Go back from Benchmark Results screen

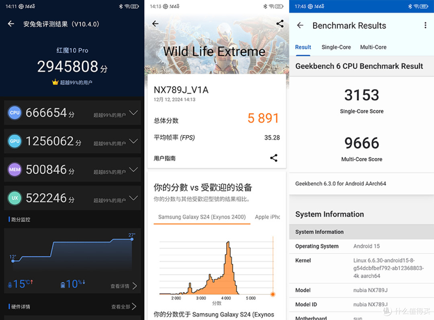coord(300,25)
